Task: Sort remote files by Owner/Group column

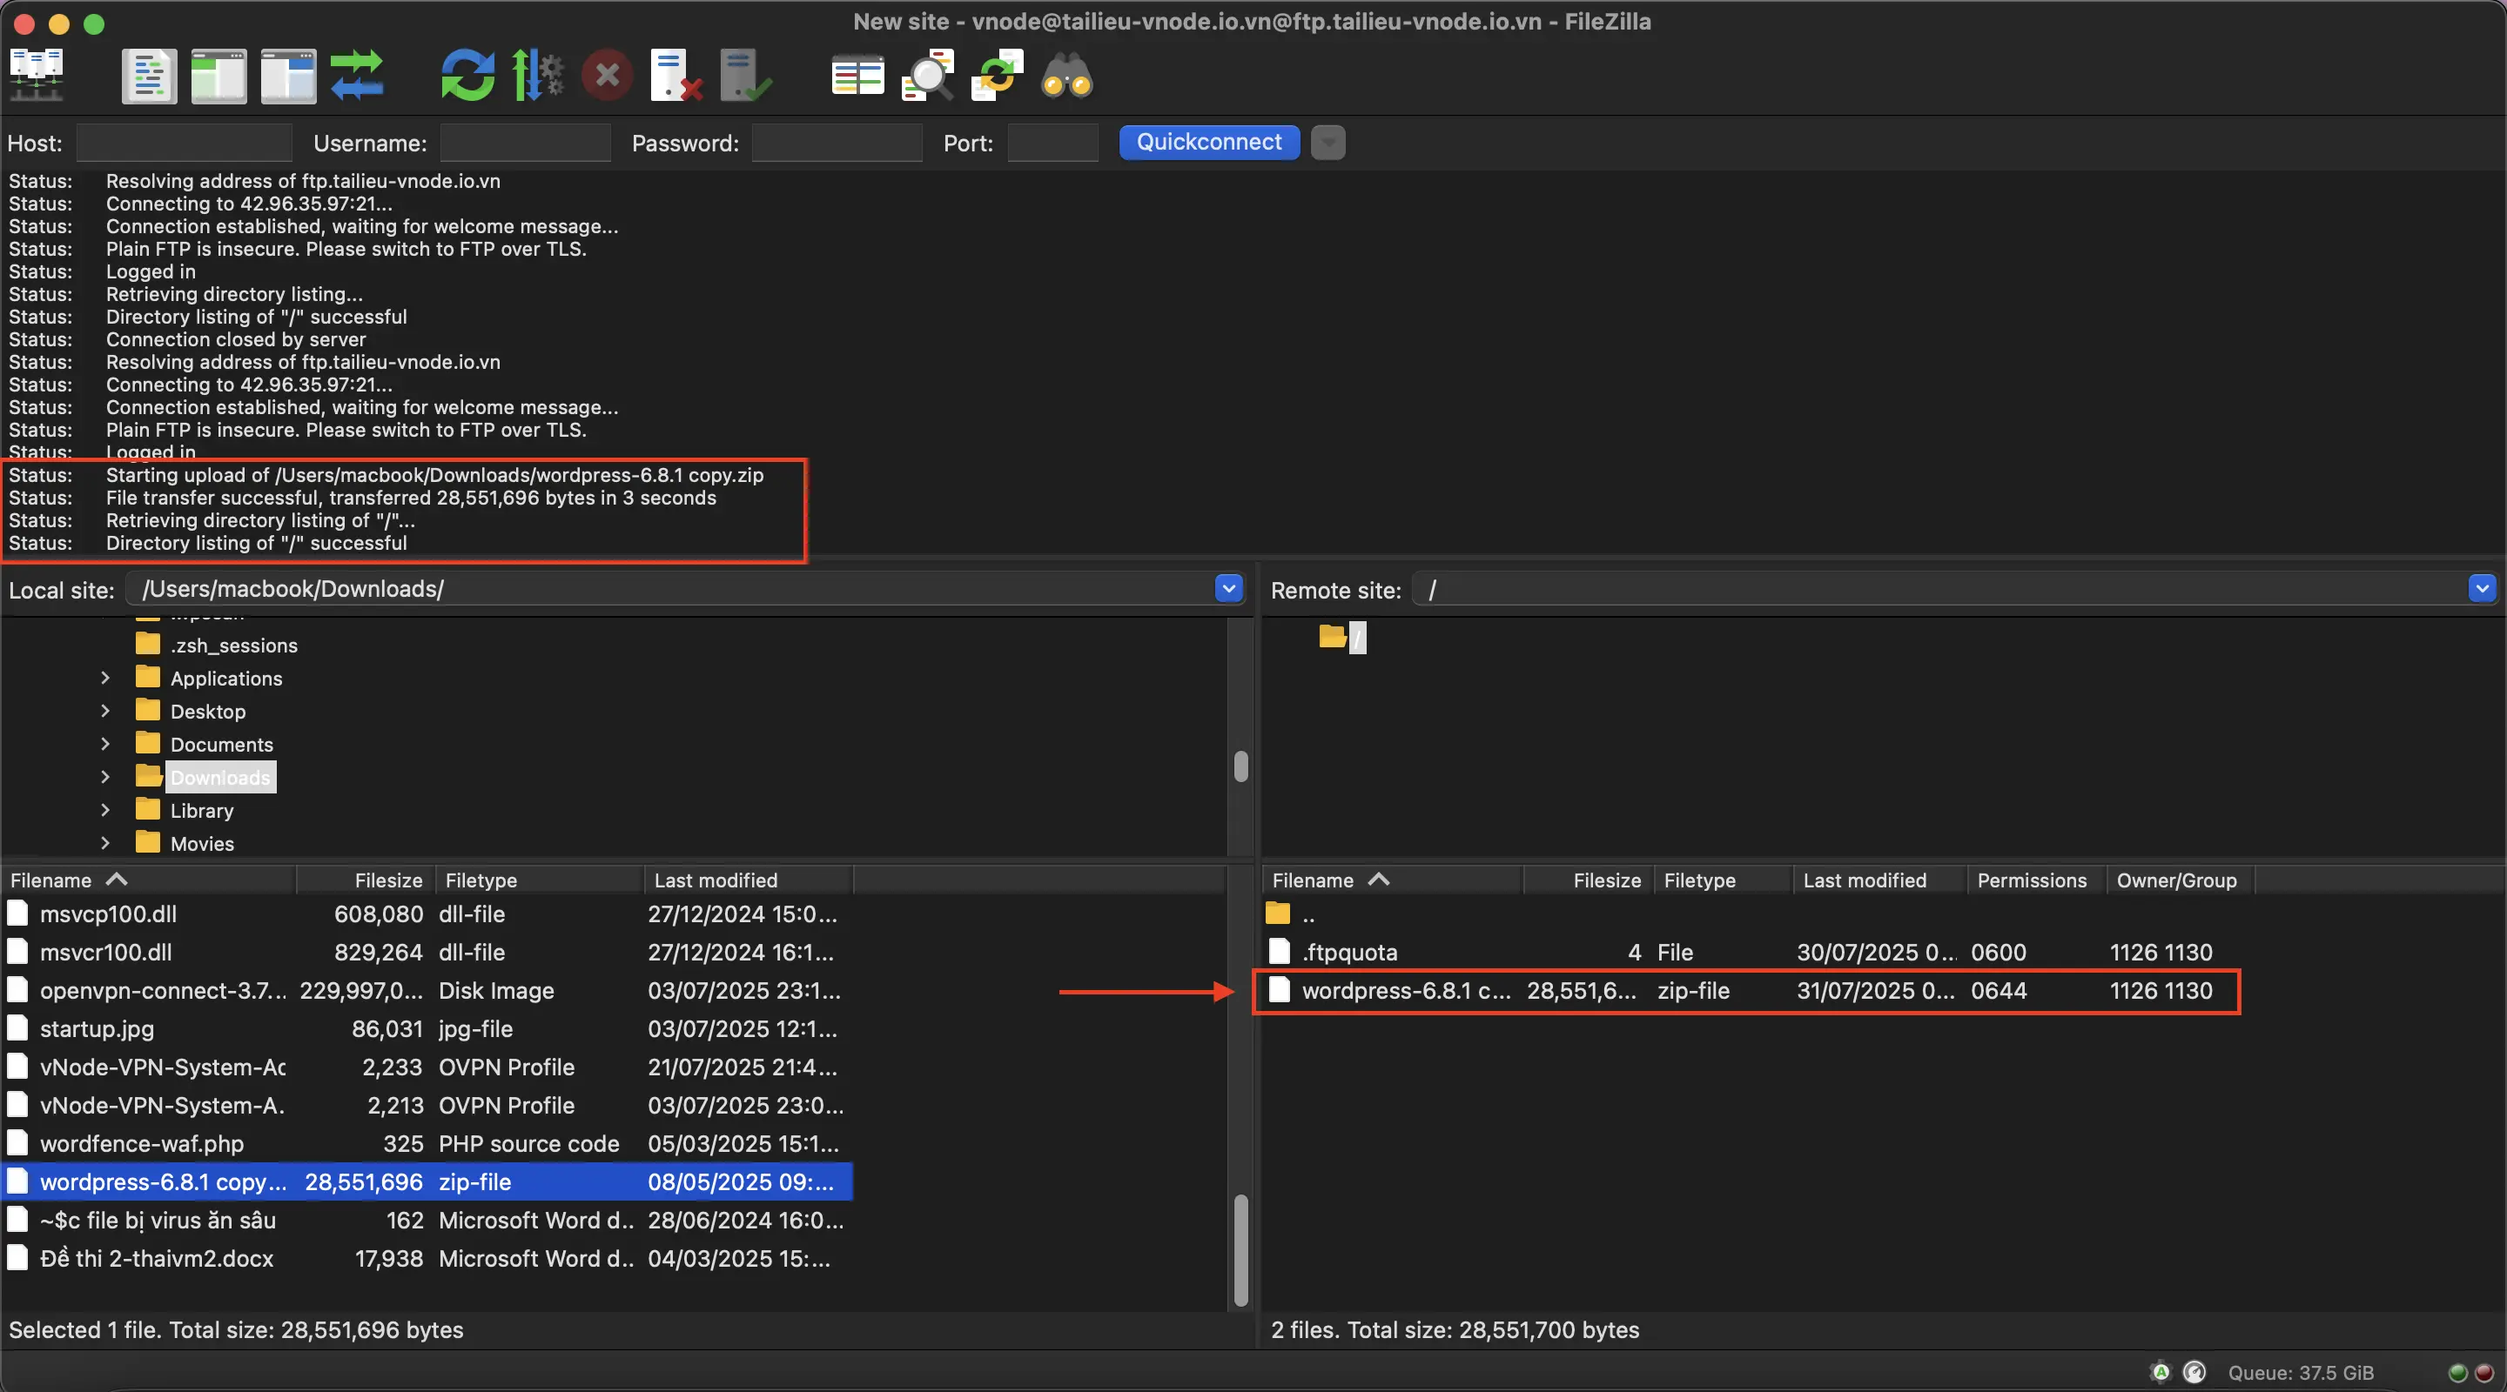Action: pos(2180,880)
